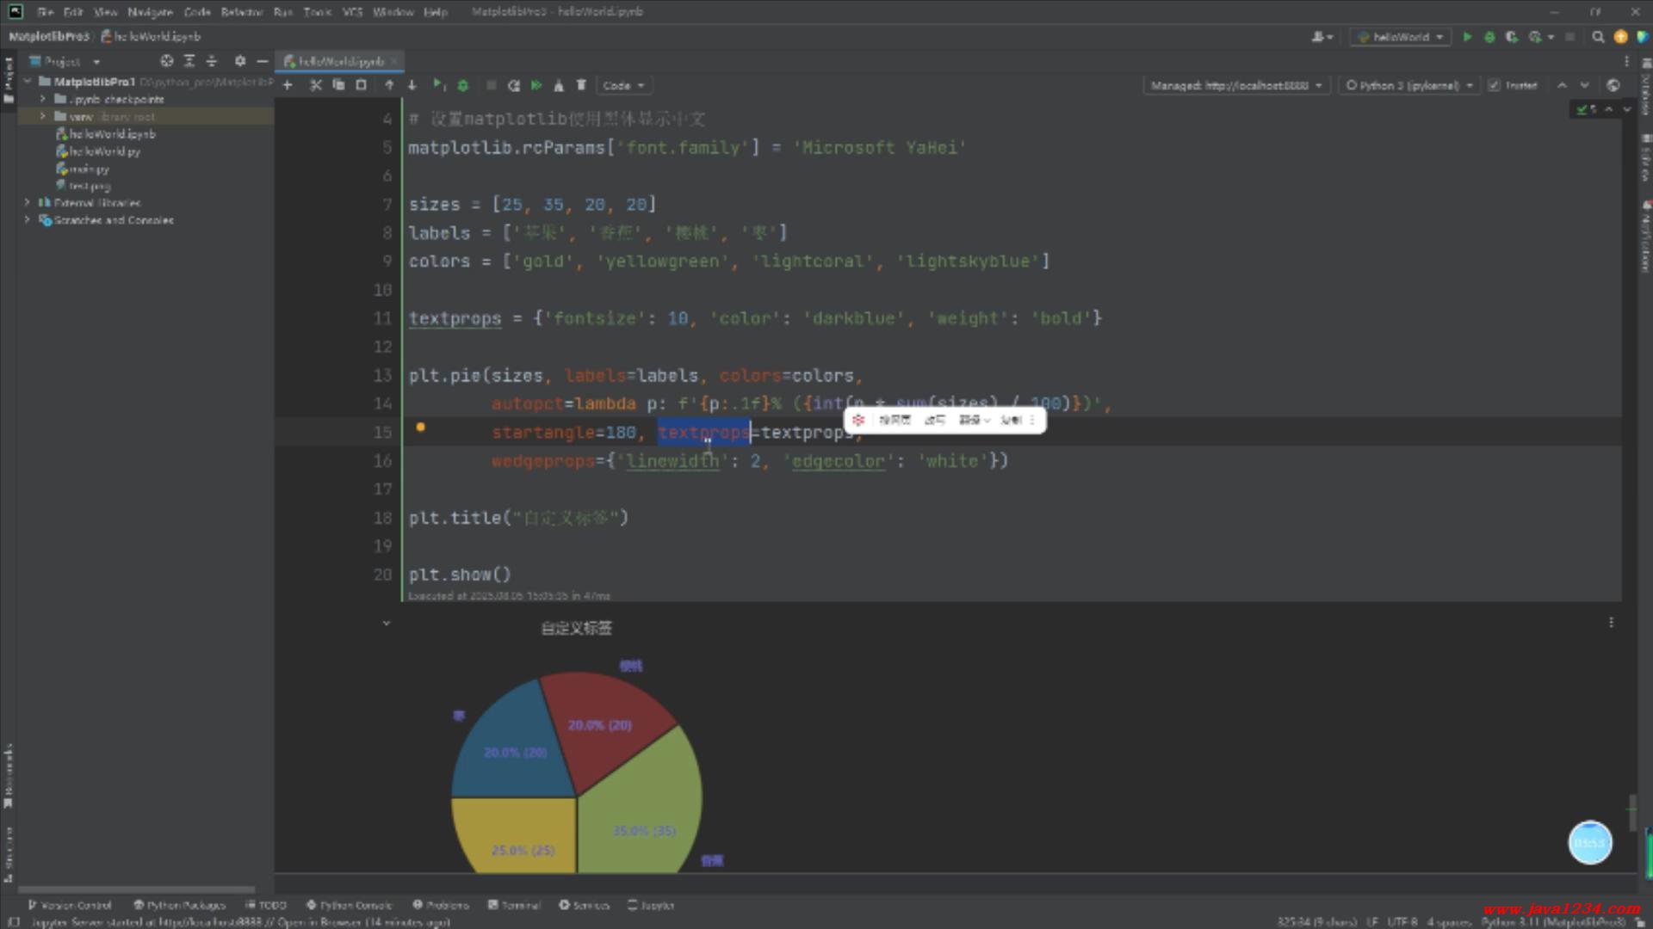The height and width of the screenshot is (929, 1653).
Task: Open notebook in browser globe icon
Action: point(1613,85)
